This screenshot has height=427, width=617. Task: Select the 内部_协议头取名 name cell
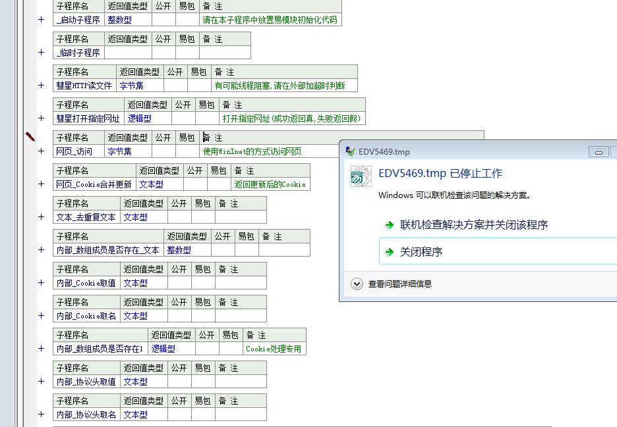click(x=86, y=414)
